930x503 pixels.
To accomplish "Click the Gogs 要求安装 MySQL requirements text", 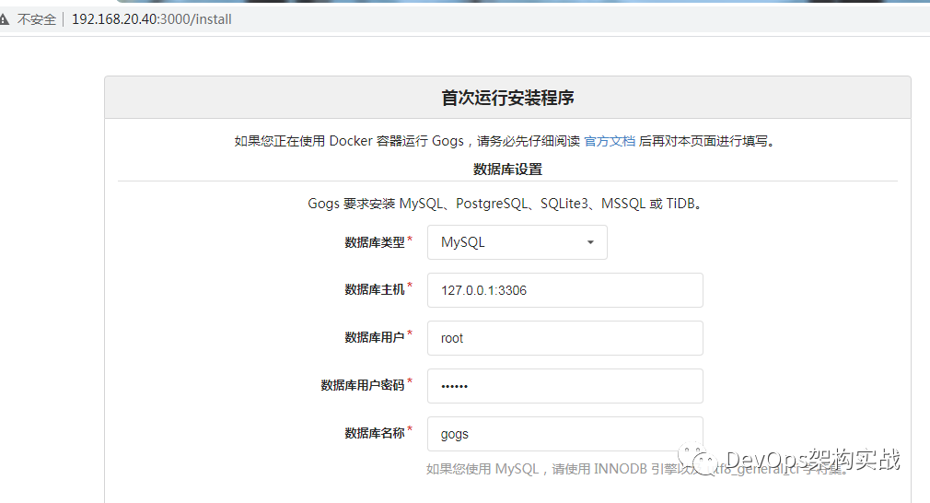I will [x=507, y=204].
